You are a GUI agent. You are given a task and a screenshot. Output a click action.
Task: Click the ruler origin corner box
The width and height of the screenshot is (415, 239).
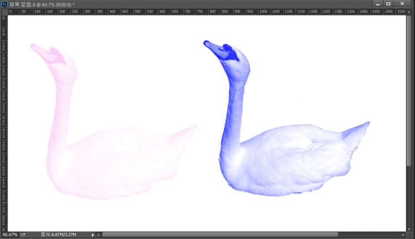pyautogui.click(x=3, y=11)
